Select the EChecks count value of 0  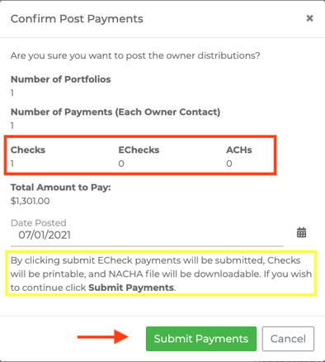pos(121,164)
